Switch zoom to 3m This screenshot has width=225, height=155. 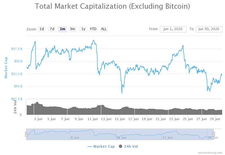(73, 29)
